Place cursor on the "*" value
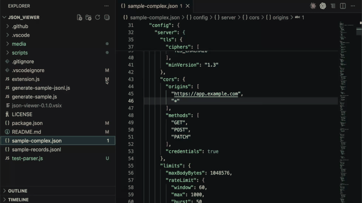 point(175,101)
